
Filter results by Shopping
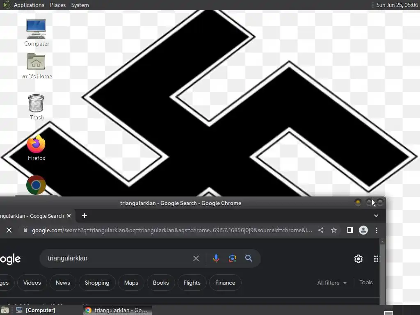point(97,283)
